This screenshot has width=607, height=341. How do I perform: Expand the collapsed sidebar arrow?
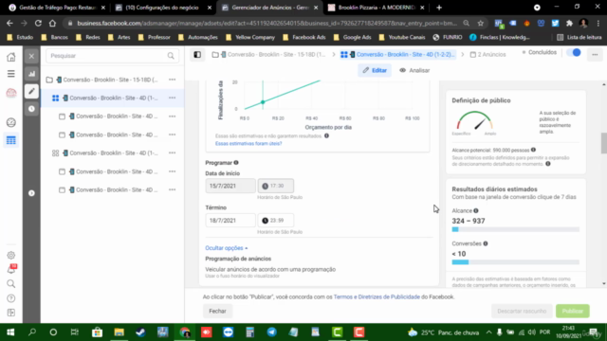pyautogui.click(x=31, y=193)
